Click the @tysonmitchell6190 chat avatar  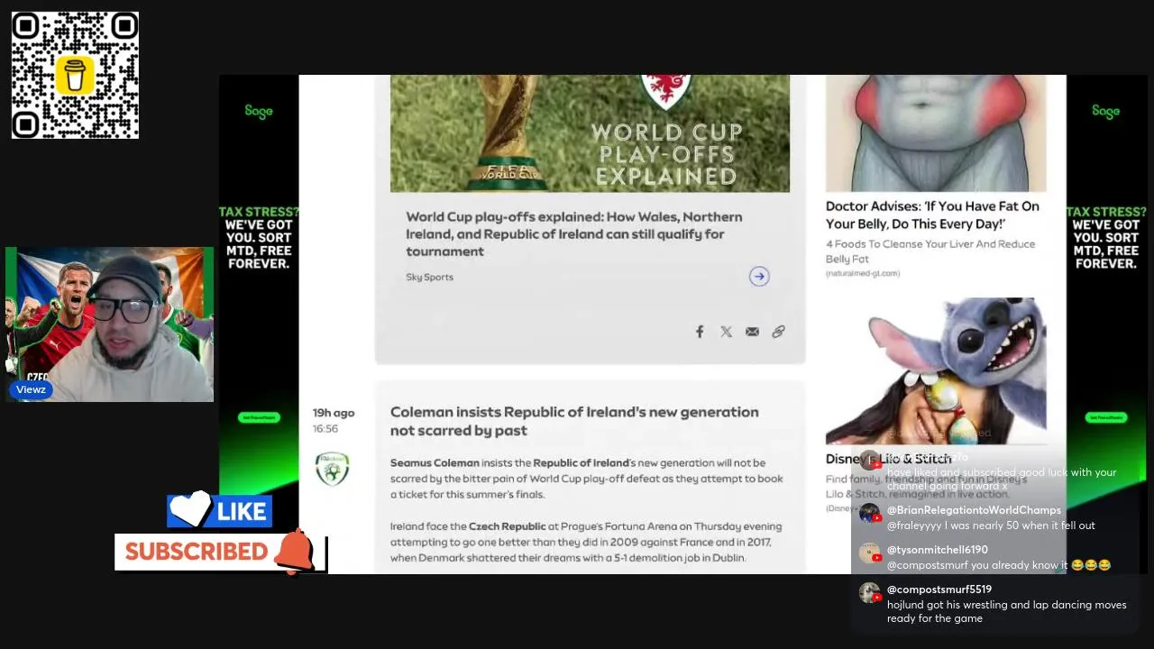point(869,553)
